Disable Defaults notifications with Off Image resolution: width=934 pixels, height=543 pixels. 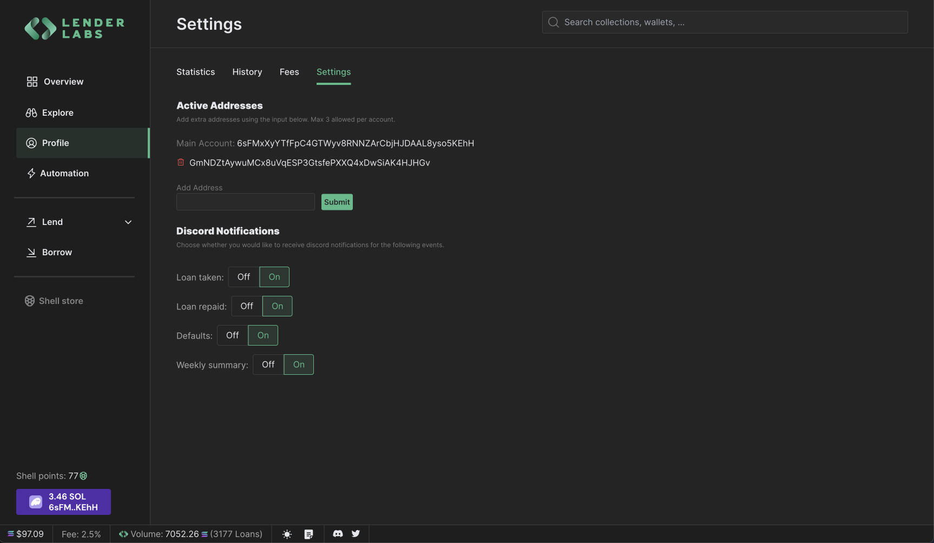[x=232, y=335]
